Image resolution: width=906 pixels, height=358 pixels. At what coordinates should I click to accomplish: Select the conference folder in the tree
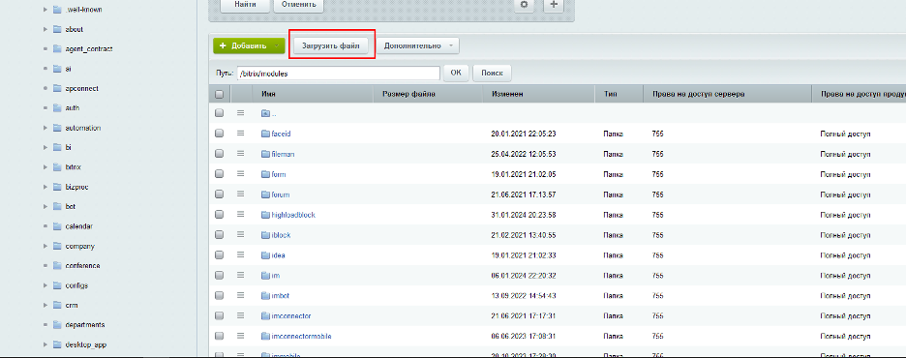point(82,266)
